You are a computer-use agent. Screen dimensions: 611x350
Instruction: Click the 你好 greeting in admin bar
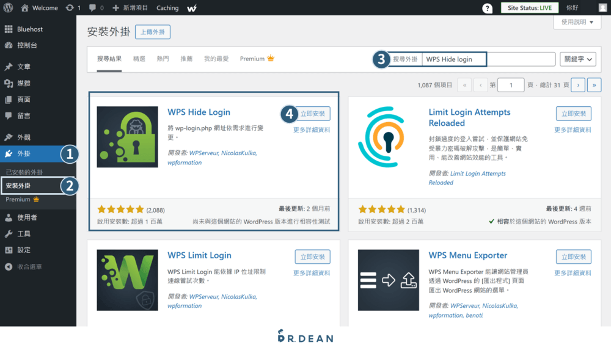point(573,8)
